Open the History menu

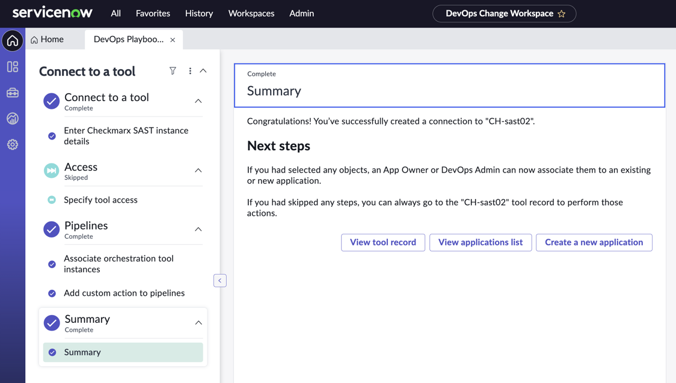coord(198,13)
